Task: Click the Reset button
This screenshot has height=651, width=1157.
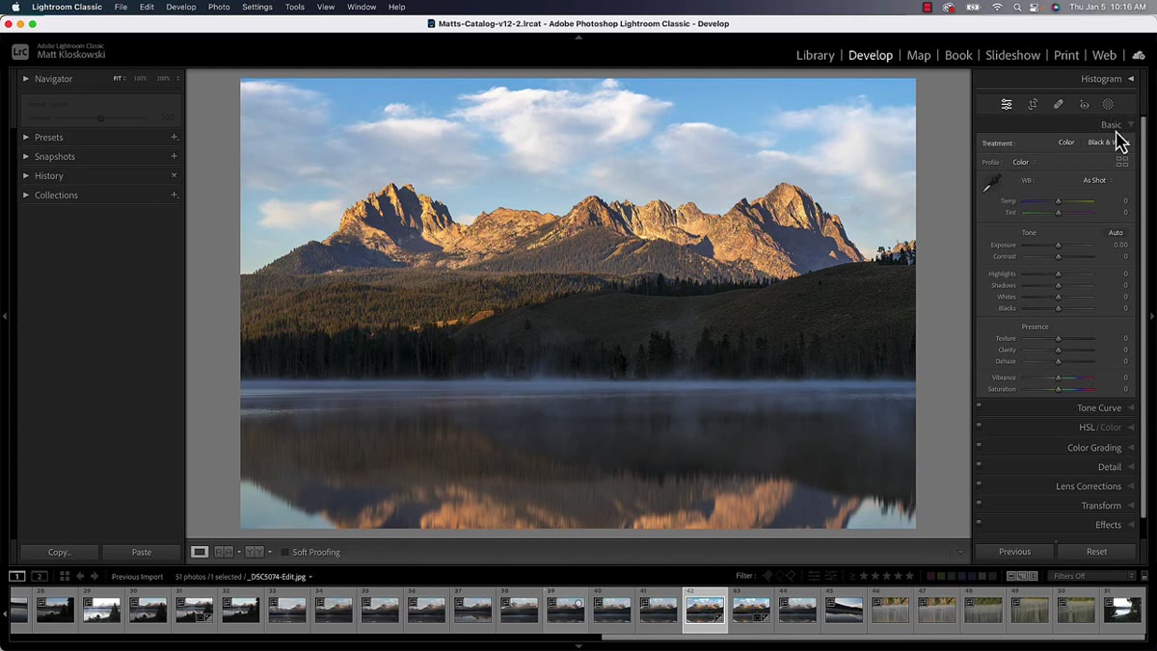Action: coord(1097,552)
